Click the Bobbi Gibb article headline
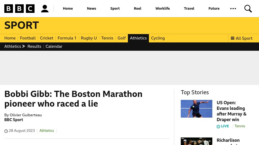This screenshot has height=145, width=259. tap(73, 99)
